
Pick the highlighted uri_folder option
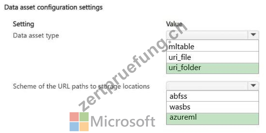(213, 68)
